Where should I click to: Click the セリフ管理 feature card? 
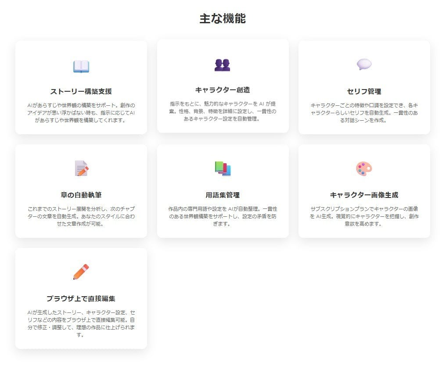coord(365,86)
